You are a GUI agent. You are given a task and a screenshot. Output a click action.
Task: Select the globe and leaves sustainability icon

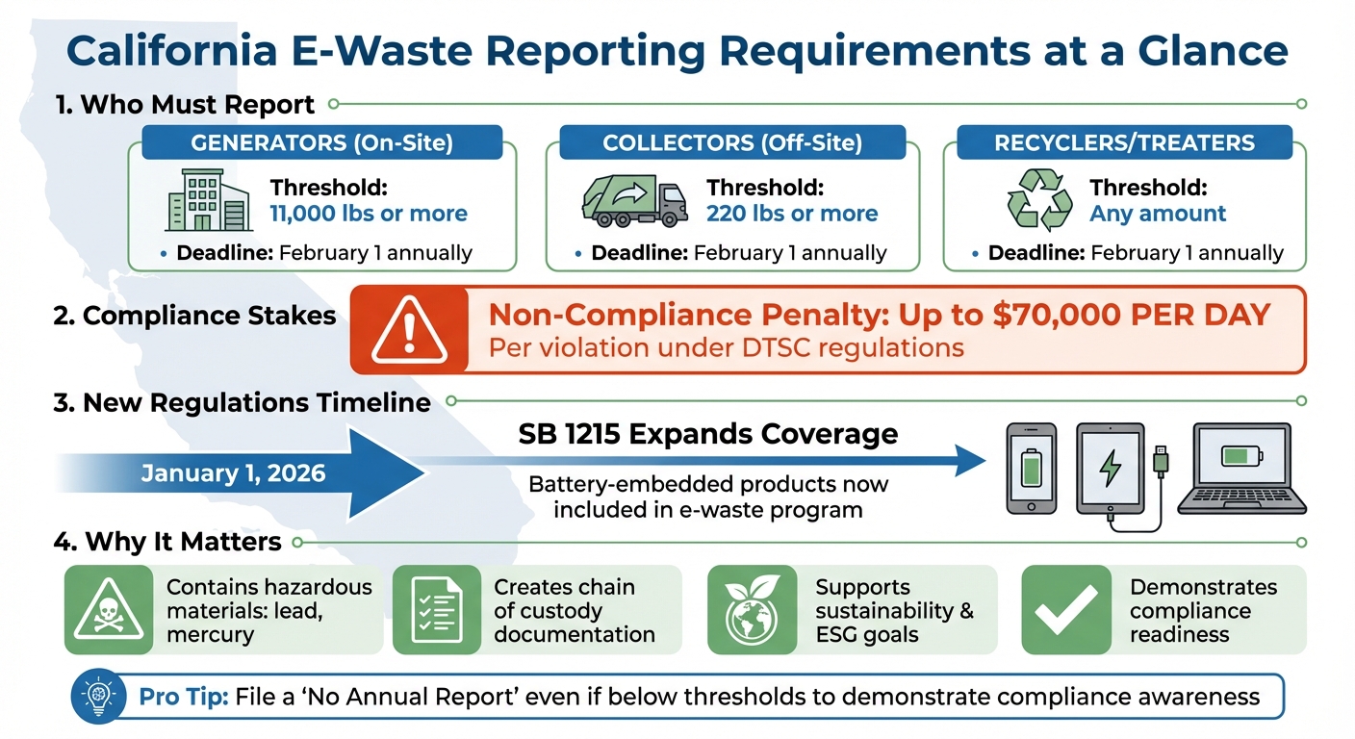[x=752, y=609]
